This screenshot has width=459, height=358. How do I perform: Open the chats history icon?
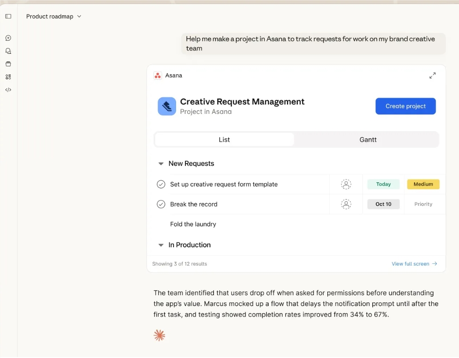click(x=8, y=51)
